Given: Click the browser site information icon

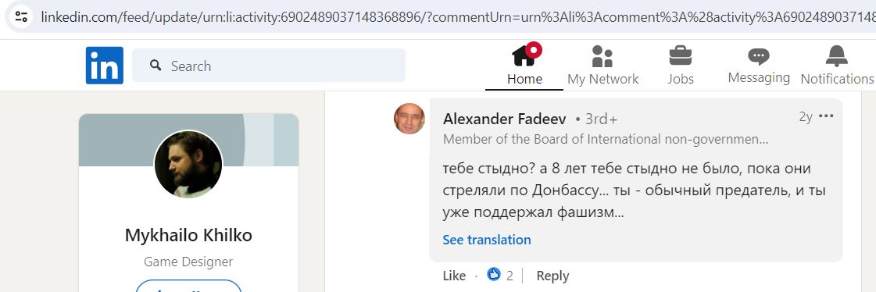Looking at the screenshot, I should (x=21, y=16).
